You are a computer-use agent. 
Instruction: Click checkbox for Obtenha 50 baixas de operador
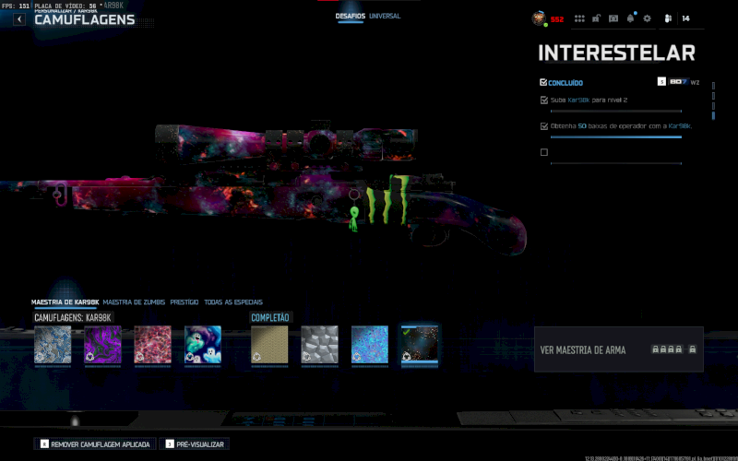544,126
